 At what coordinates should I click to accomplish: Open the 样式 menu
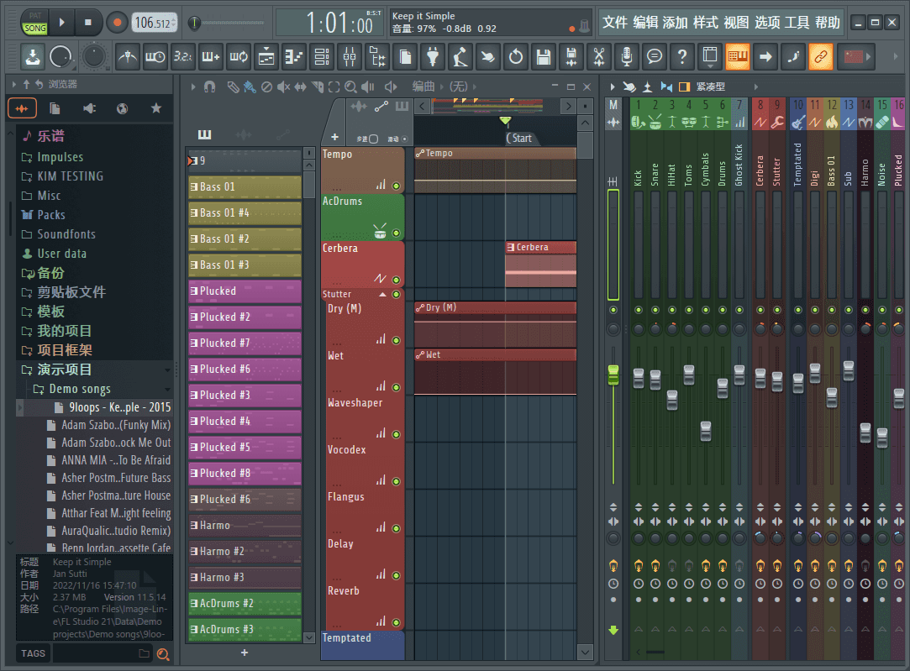tap(706, 23)
